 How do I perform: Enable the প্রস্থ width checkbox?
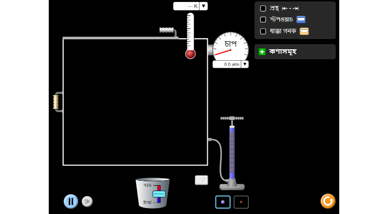(263, 8)
